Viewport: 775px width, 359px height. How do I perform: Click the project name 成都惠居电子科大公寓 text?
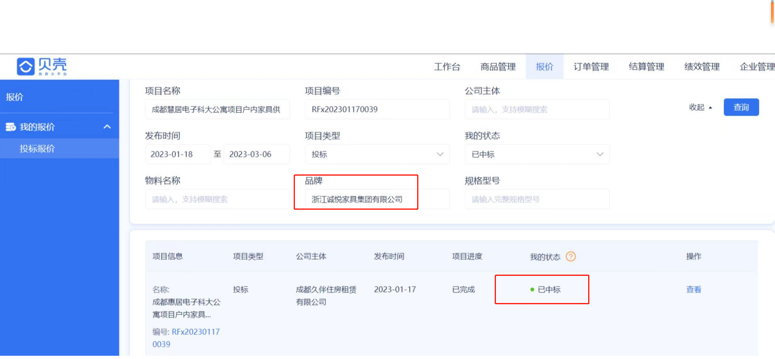coord(186,308)
